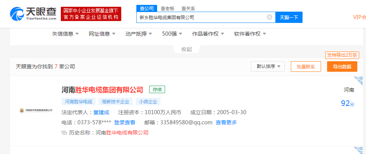This screenshot has width=366, height=154.
Task: Click the 国家中小企业发展基金旗下 red banner
Action: tap(91, 14)
